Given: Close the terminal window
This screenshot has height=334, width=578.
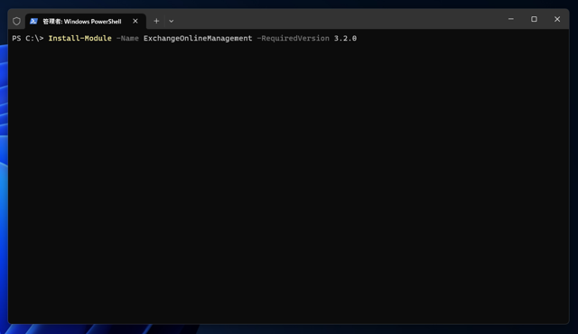Looking at the screenshot, I should [557, 19].
